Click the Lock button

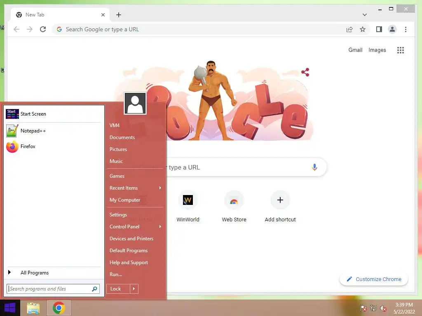pyautogui.click(x=118, y=289)
